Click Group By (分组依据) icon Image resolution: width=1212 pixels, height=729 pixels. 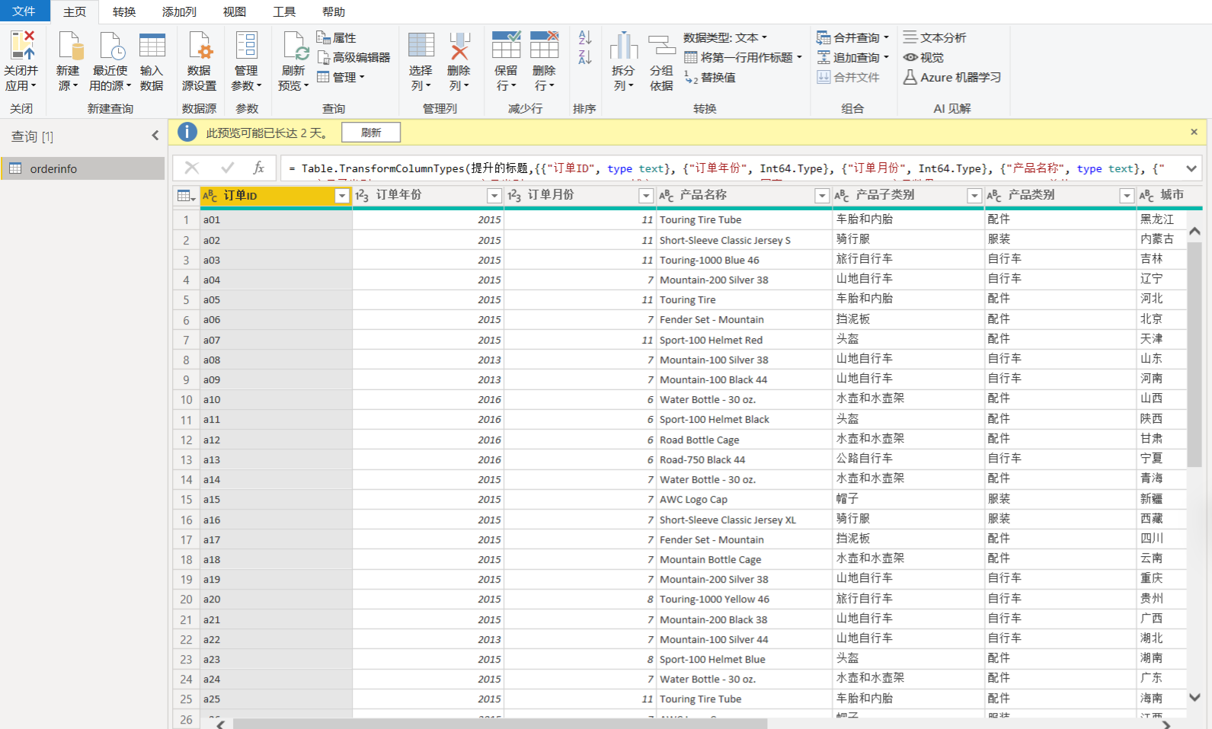point(661,46)
